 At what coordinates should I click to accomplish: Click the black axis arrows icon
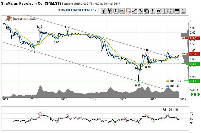(x=116, y=11)
